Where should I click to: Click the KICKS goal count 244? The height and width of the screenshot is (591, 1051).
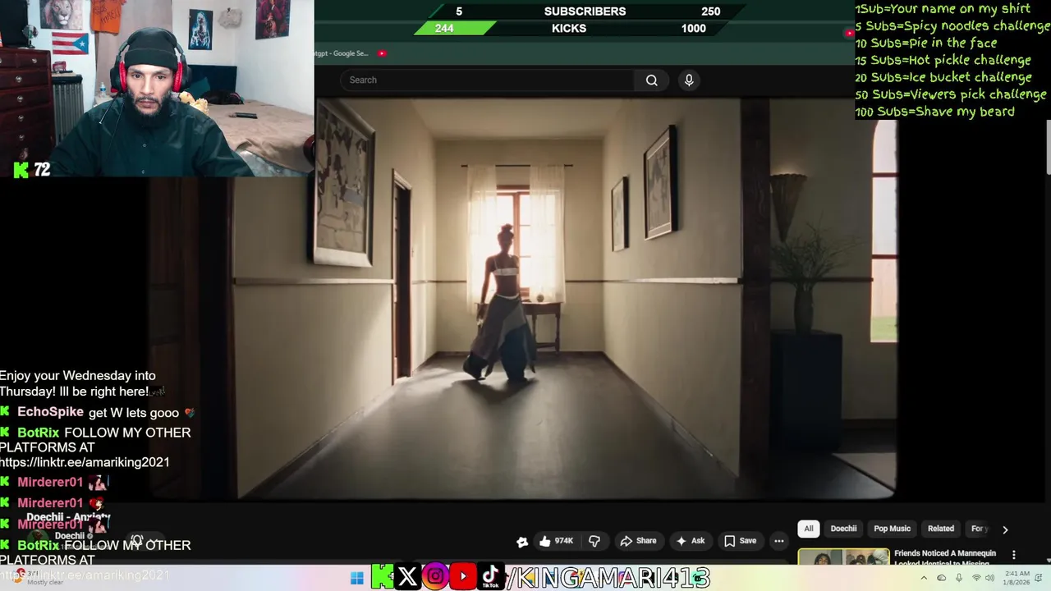coord(444,28)
